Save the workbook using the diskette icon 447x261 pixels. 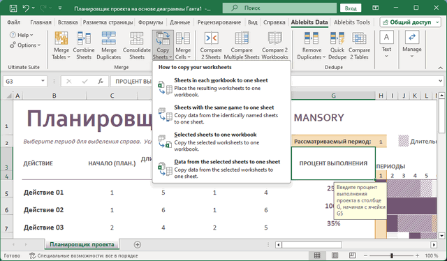pos(13,8)
